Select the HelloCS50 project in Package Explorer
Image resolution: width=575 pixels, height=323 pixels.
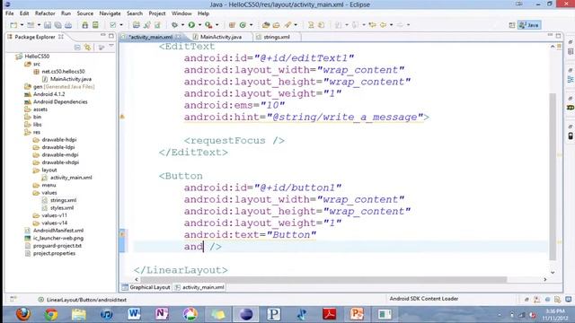pos(37,56)
